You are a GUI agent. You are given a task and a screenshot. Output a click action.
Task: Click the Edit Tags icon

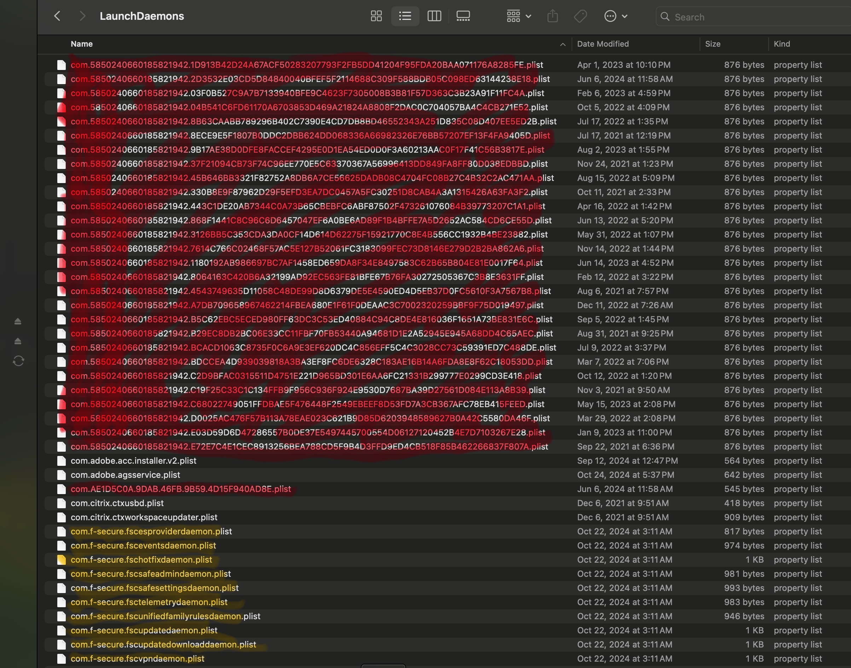coord(580,16)
